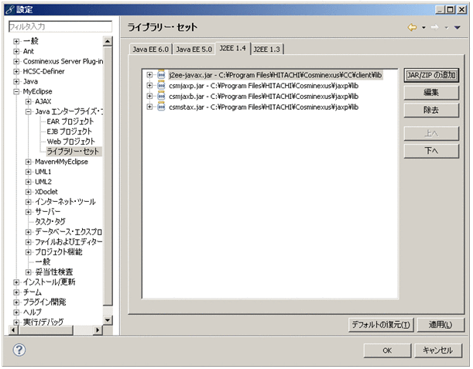
Task: Click デフォルトの復元 button
Action: [x=381, y=325]
